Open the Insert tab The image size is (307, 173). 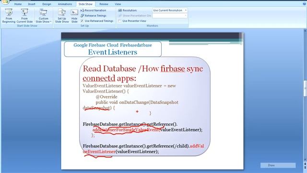(x=32, y=4)
